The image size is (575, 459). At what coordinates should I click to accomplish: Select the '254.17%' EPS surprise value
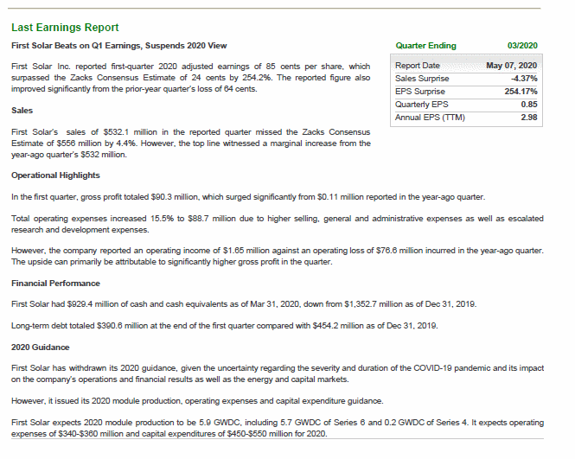tap(521, 92)
